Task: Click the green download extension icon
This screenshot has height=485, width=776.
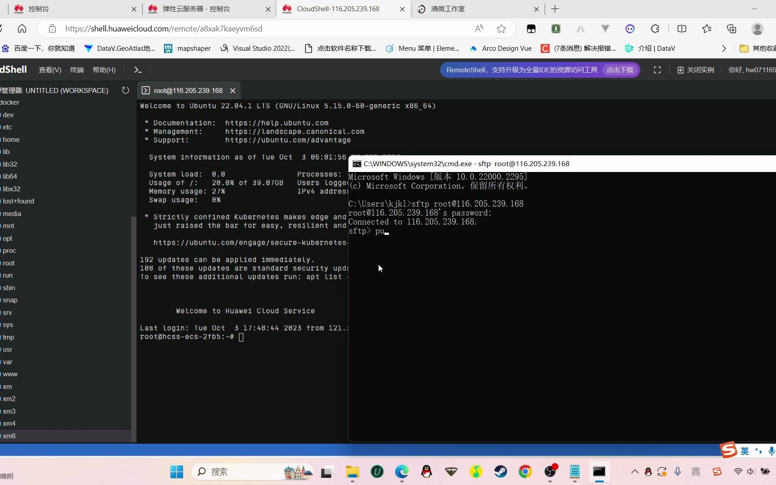Action: coord(556,29)
